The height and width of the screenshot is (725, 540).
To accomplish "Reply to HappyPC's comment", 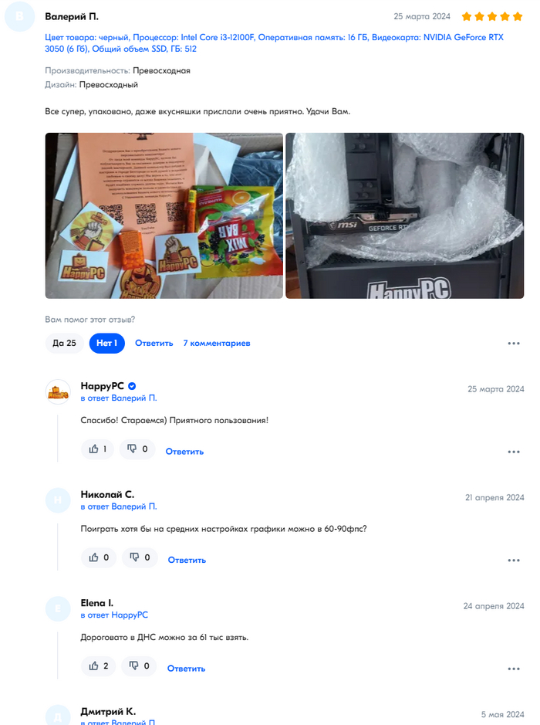I will click(x=184, y=452).
